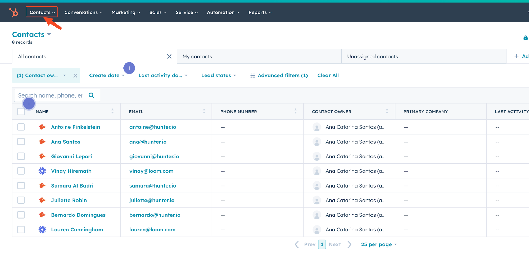The height and width of the screenshot is (264, 529).
Task: Open the vinay@loom.com email link
Action: [151, 171]
